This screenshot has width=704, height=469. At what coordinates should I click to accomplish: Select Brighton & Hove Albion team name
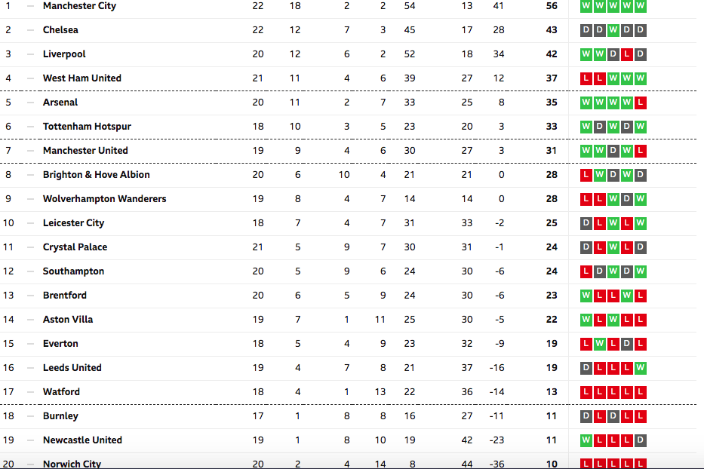point(97,175)
